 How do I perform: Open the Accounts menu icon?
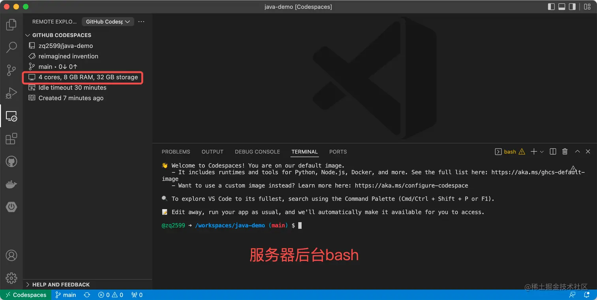(11, 255)
